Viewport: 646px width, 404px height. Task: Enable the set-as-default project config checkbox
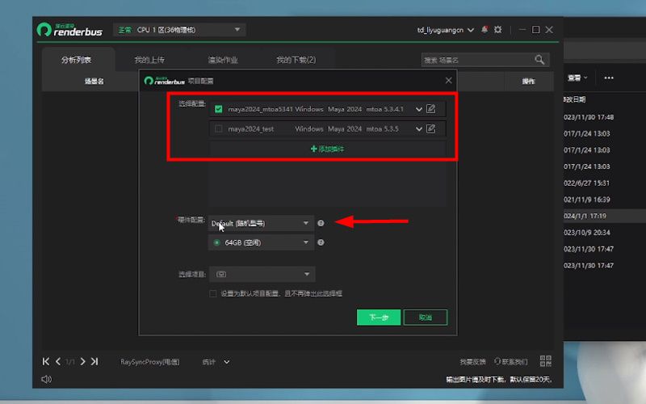[213, 294]
